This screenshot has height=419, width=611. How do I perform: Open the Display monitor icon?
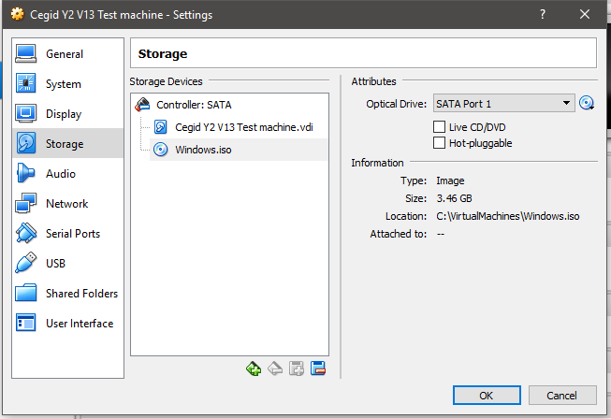pyautogui.click(x=25, y=113)
